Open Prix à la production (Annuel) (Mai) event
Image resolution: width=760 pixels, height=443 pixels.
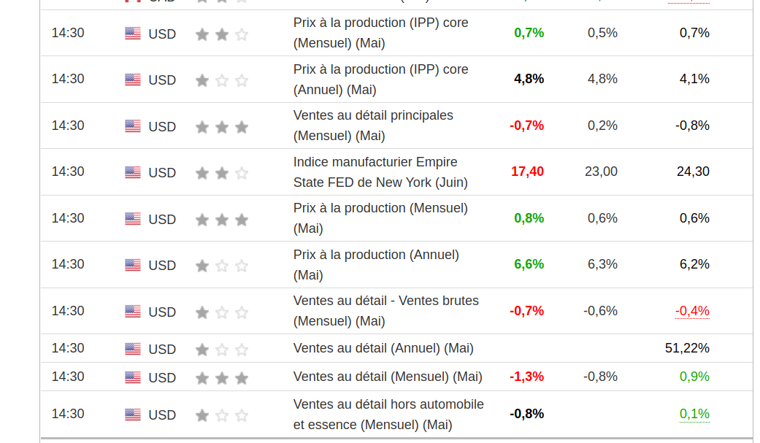(376, 264)
